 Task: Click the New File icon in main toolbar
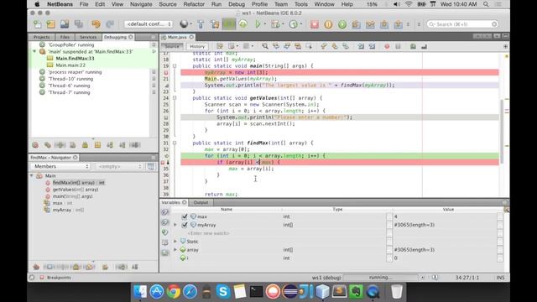(37, 24)
